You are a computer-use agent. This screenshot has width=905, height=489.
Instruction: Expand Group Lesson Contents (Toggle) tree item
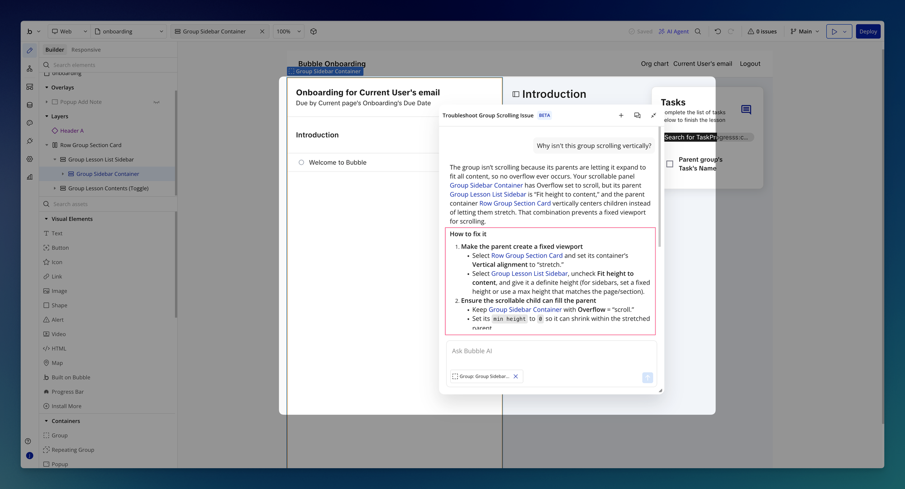click(55, 188)
